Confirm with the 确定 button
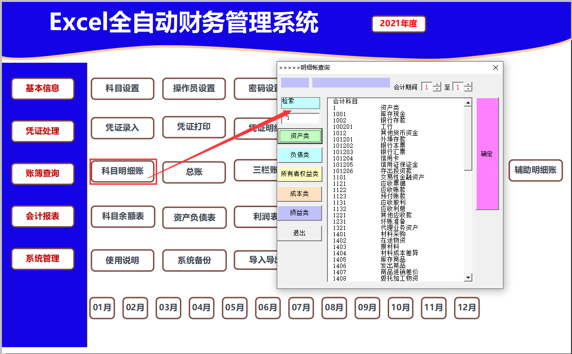This screenshot has height=354, width=572. (487, 154)
